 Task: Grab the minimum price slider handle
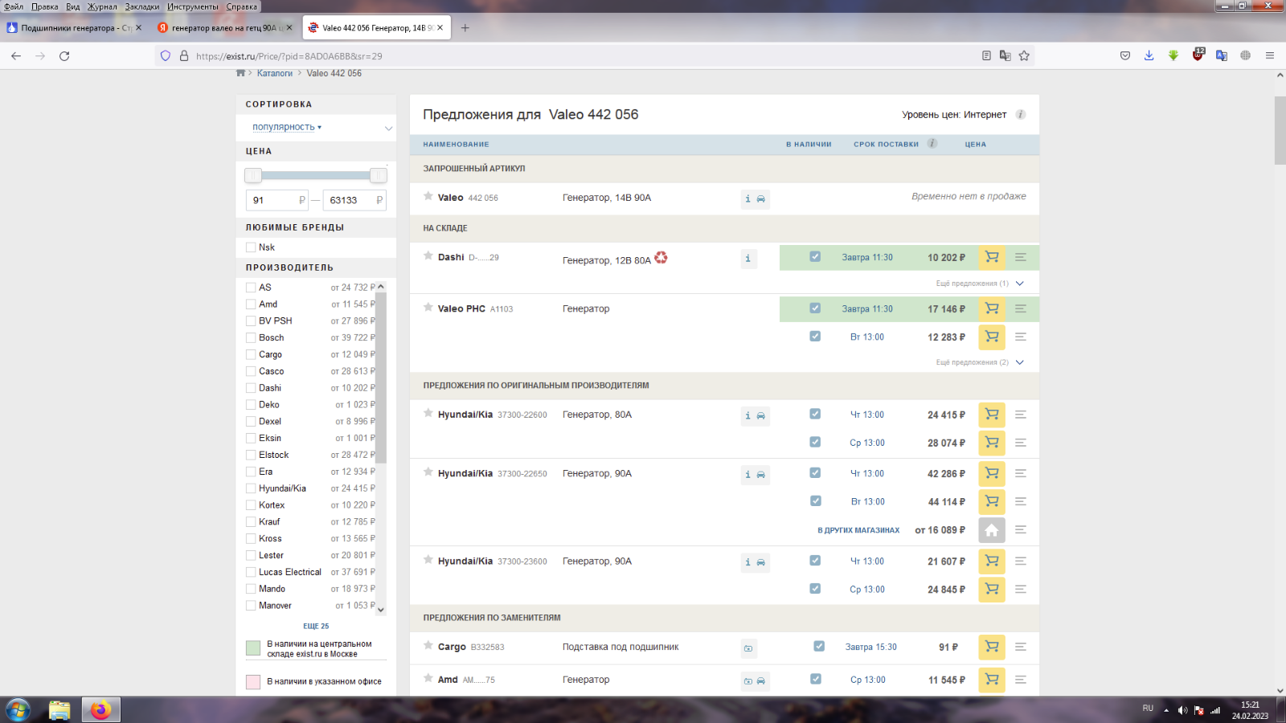(253, 175)
